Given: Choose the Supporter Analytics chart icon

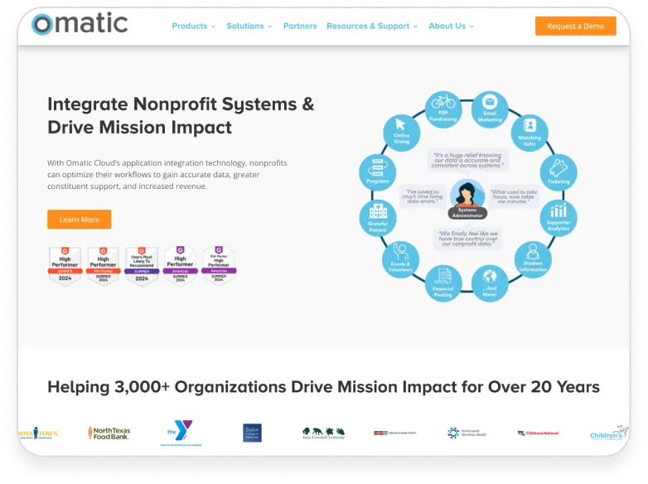Looking at the screenshot, I should [x=559, y=218].
